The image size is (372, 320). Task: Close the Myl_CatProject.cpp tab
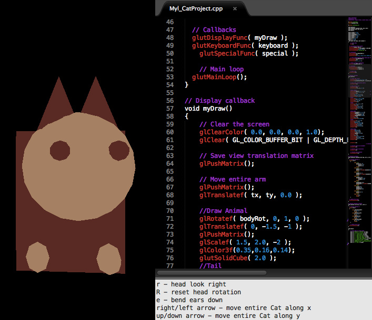pyautogui.click(x=235, y=9)
